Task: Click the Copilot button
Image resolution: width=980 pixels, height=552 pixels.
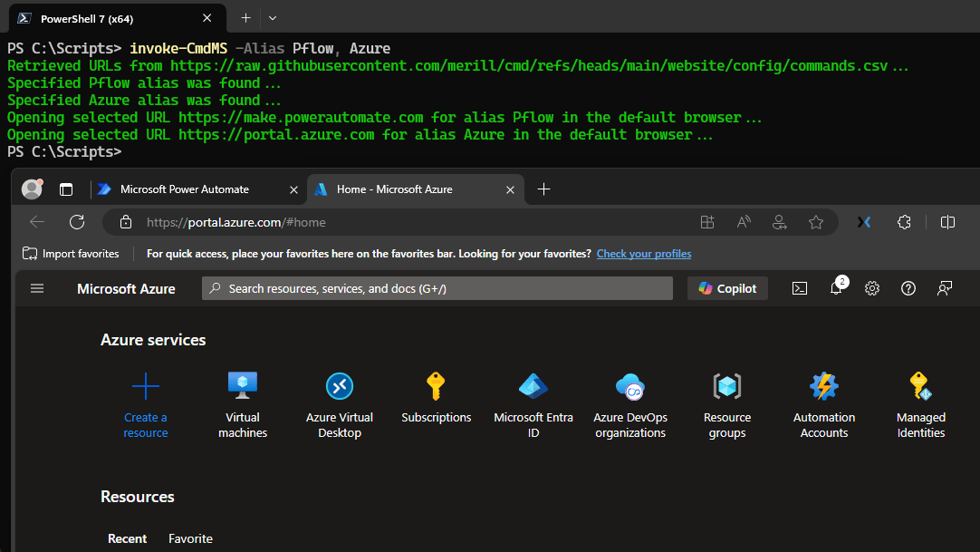Action: tap(727, 288)
